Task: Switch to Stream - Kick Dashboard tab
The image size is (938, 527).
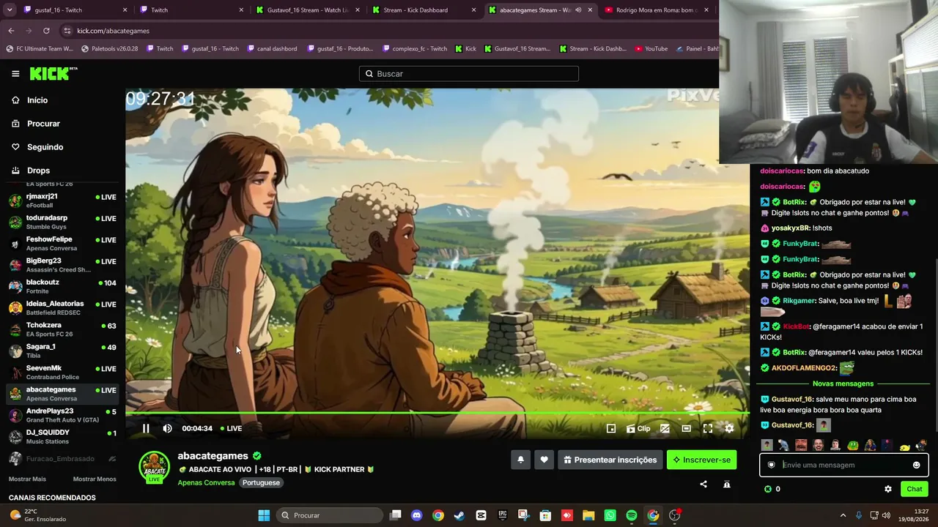Action: click(x=423, y=10)
